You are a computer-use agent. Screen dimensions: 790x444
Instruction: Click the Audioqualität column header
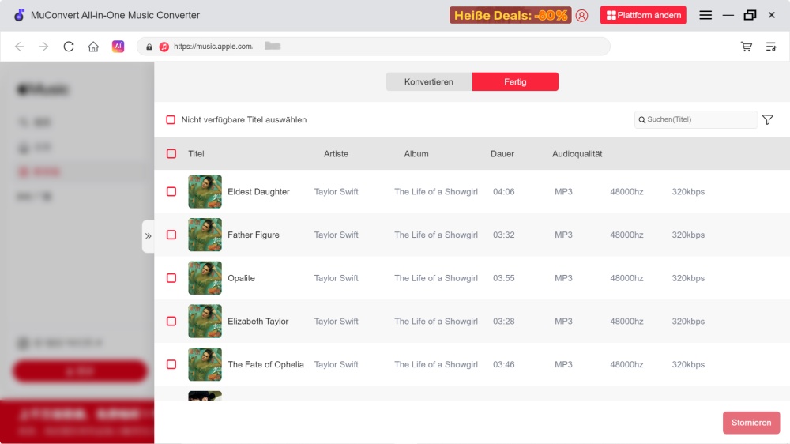pos(577,154)
